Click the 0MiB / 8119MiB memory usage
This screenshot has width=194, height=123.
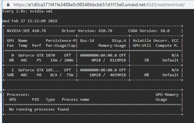[109, 60]
